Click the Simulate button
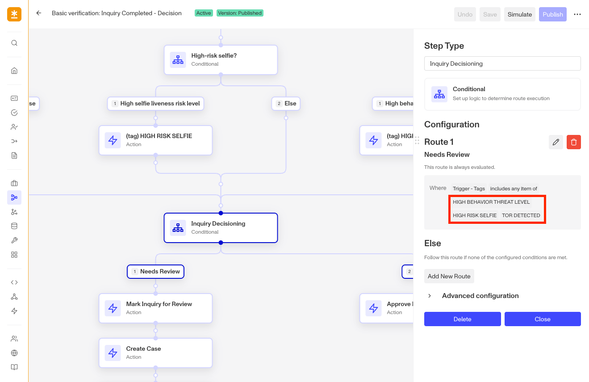589x382 pixels. 520,14
